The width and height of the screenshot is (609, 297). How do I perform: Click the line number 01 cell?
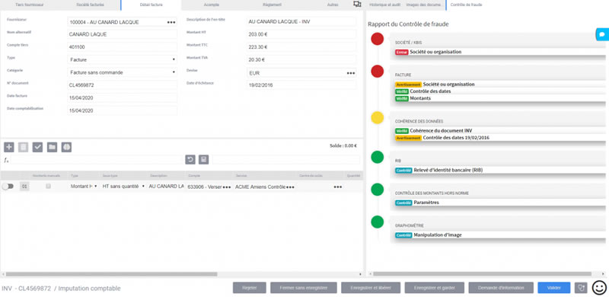24,187
